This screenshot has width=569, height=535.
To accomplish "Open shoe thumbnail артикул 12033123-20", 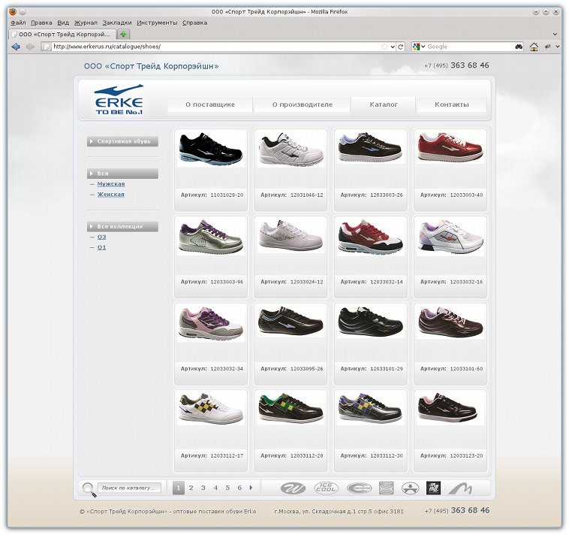I will tap(450, 408).
